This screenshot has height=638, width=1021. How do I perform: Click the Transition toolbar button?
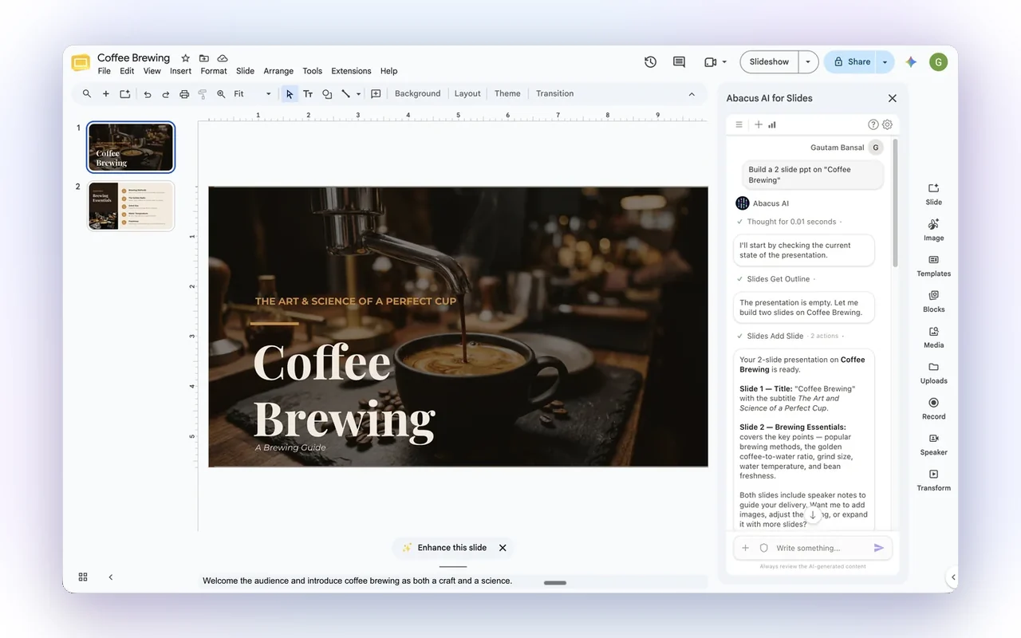pyautogui.click(x=554, y=94)
